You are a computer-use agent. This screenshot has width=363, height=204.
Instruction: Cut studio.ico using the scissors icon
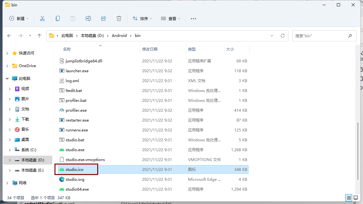42,18
